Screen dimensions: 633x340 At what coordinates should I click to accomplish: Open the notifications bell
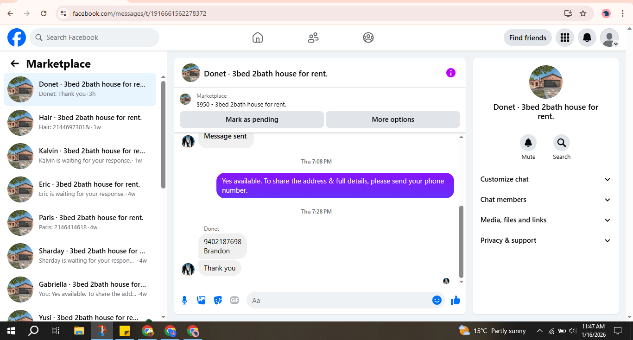(587, 38)
